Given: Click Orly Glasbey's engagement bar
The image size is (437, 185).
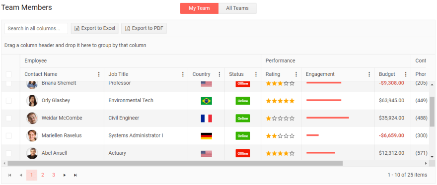Looking at the screenshot, I should [x=324, y=100].
